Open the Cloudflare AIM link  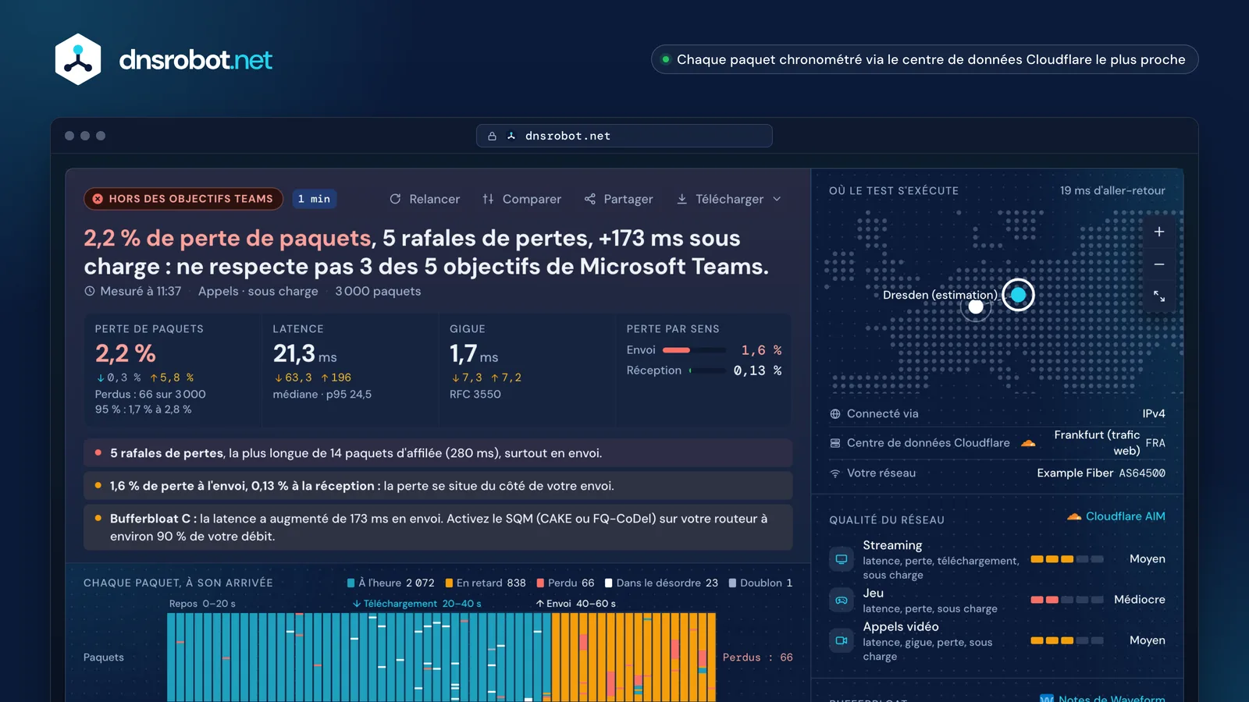click(x=1116, y=516)
